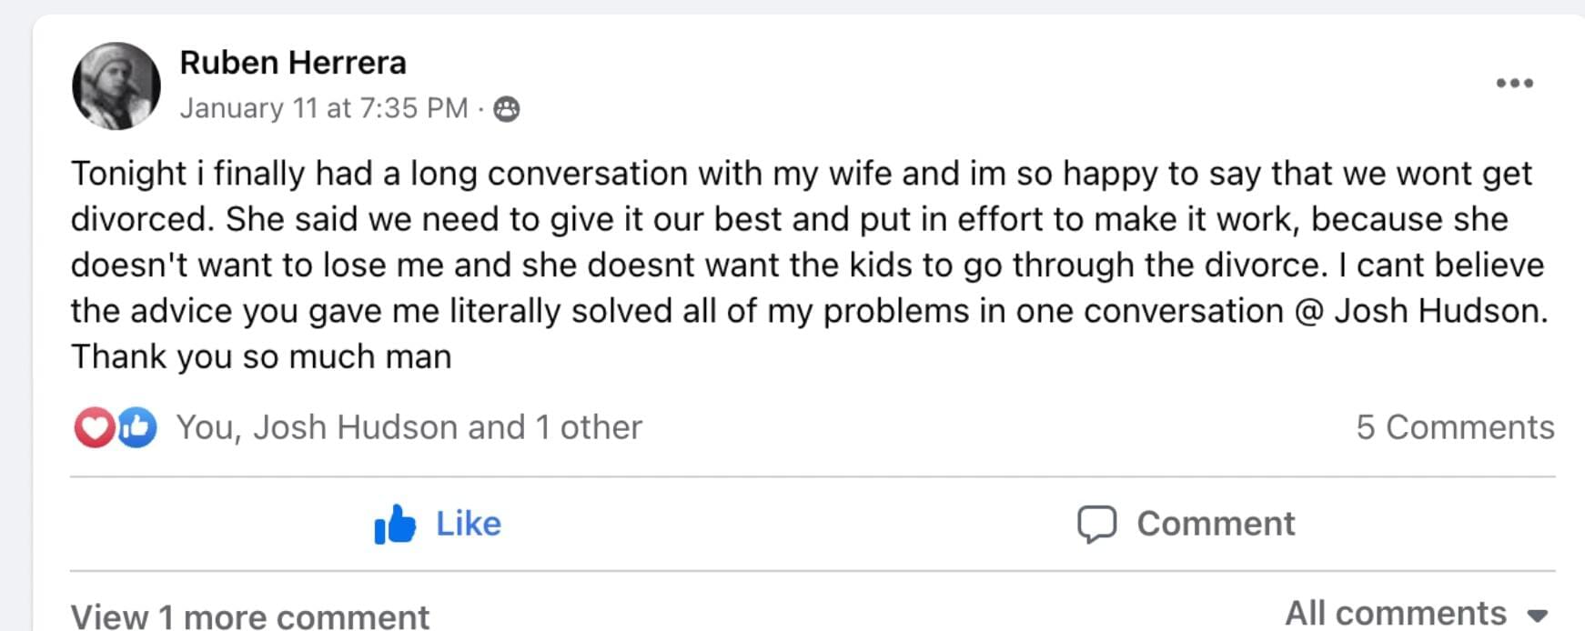Click the thumbs-up icon on Like button
1585x631 pixels.
tap(395, 525)
